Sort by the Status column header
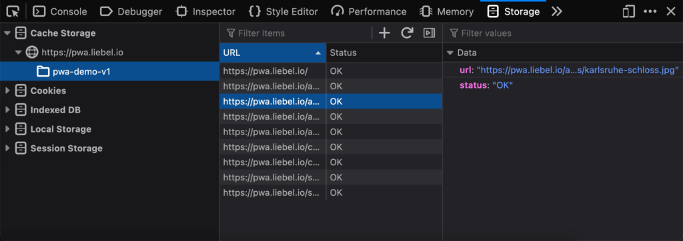 click(384, 53)
